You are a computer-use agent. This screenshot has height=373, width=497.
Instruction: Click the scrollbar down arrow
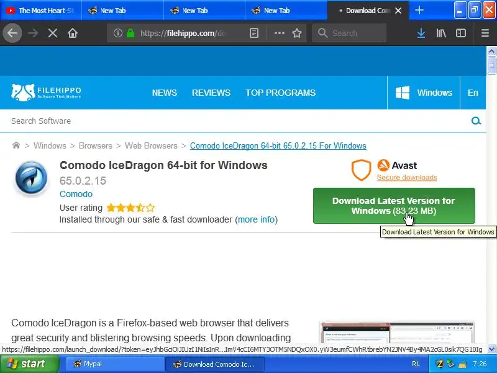coord(491,349)
